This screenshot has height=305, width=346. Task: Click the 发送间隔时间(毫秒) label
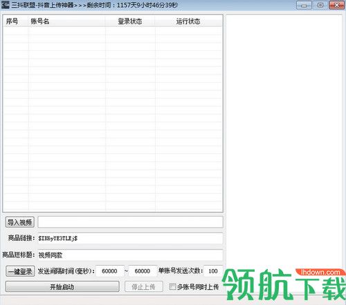66,271
